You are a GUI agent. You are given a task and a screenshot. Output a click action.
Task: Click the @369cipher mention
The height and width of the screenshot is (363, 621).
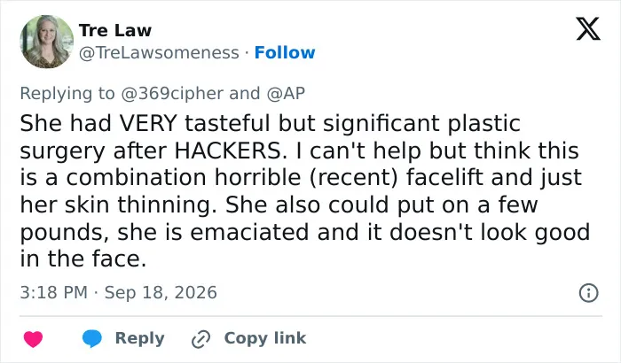click(172, 94)
